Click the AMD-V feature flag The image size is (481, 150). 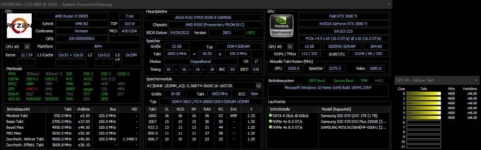coord(32,89)
